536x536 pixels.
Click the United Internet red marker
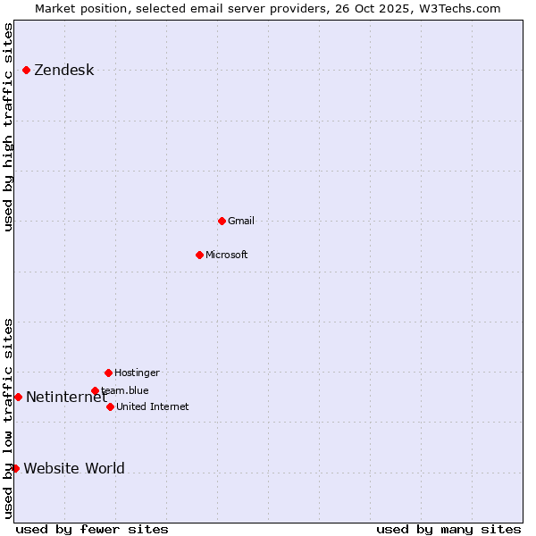(x=110, y=406)
